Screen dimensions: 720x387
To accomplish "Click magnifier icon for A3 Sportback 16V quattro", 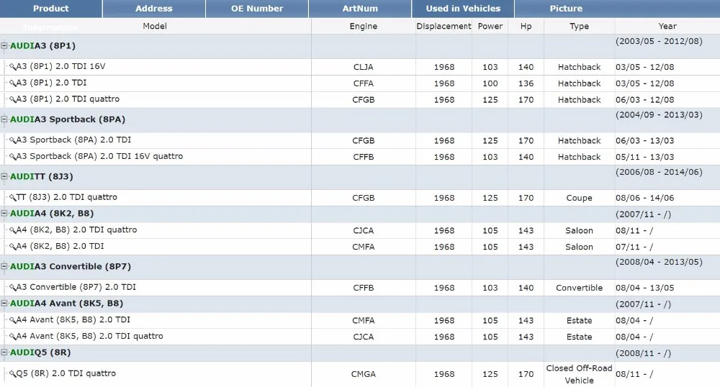I will pyautogui.click(x=12, y=157).
